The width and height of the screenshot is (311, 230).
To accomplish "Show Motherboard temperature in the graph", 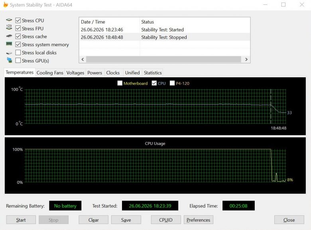I will tap(120, 83).
